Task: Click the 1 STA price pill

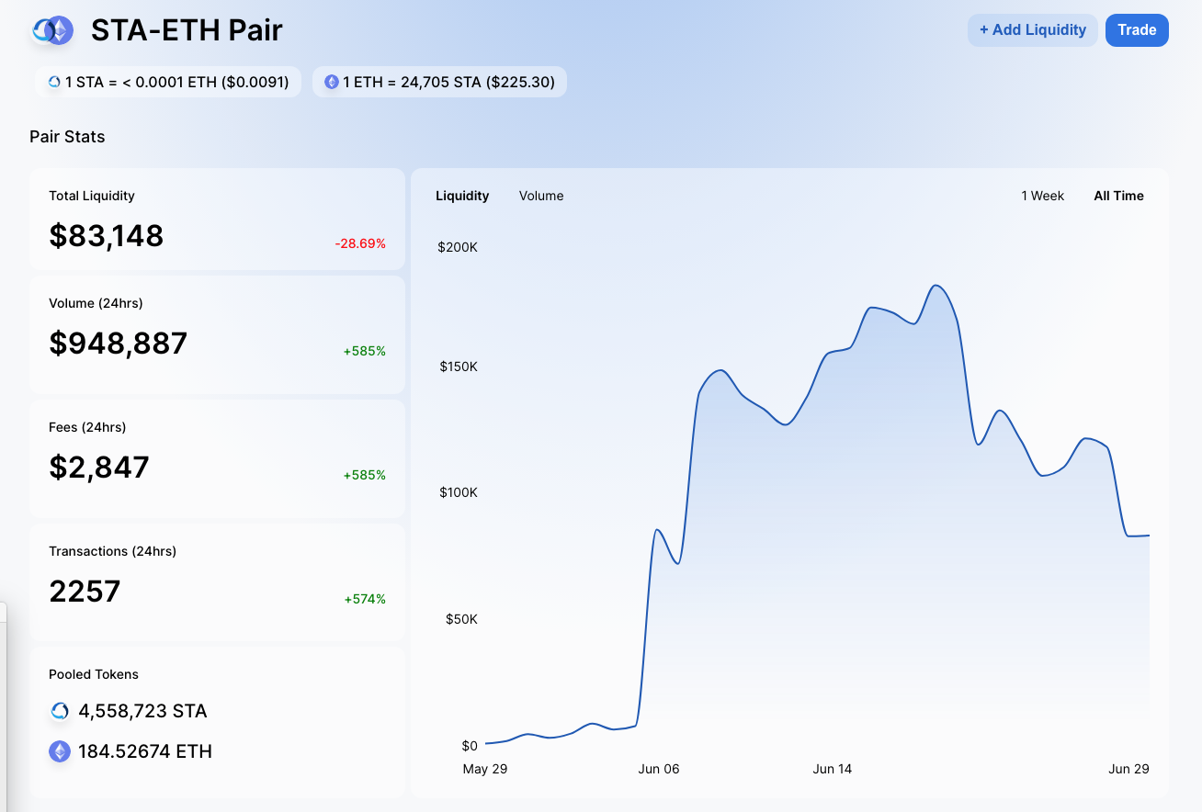Action: [168, 82]
